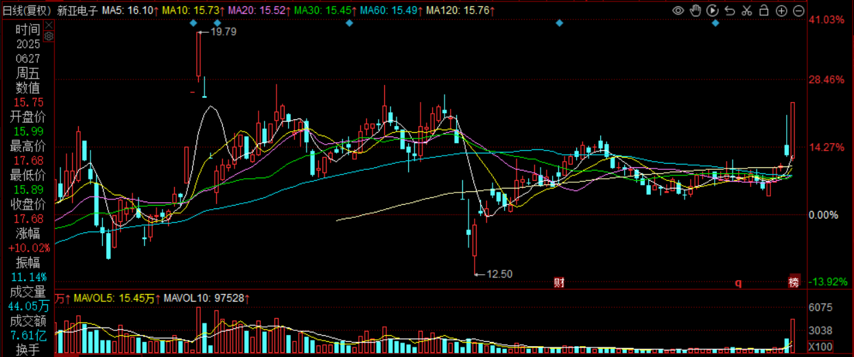854x357 pixels.
Task: Click the 成交额 value 7.61亿
Action: 27,335
